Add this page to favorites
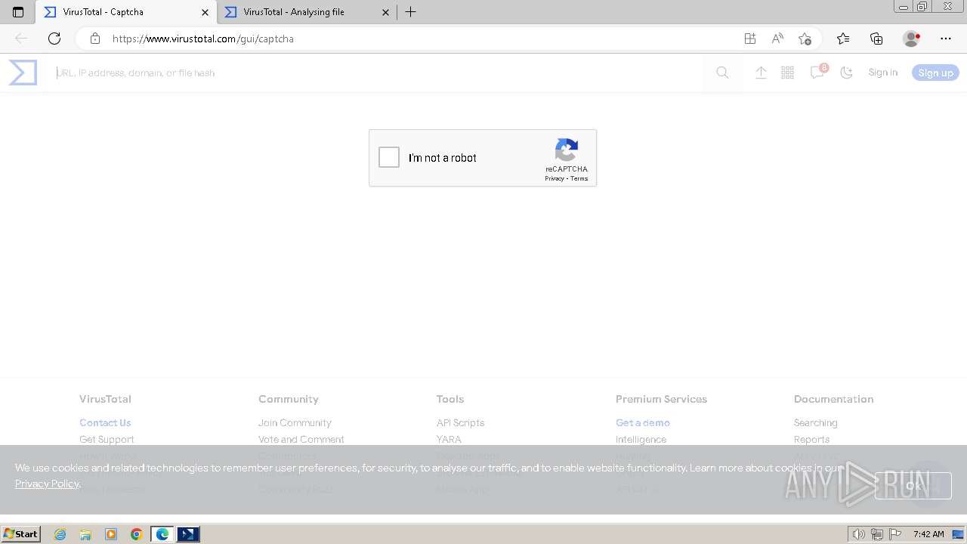Screen dimensions: 967x544 tap(805, 39)
